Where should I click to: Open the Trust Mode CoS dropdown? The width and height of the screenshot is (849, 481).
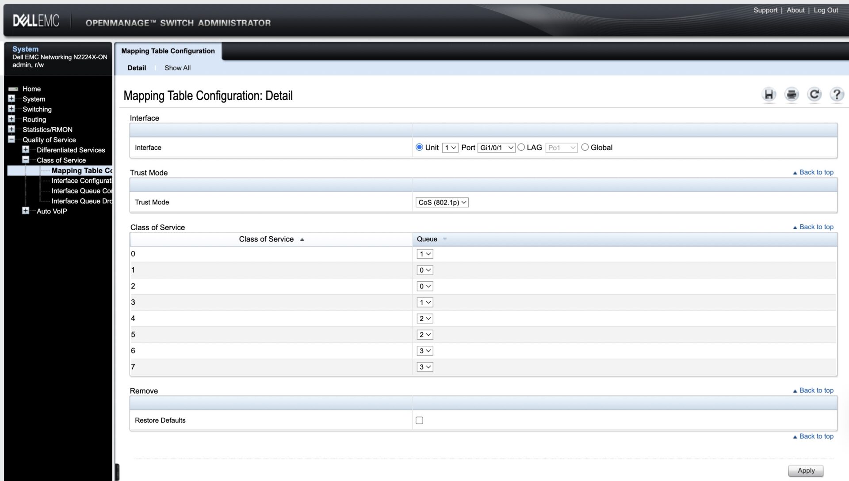(x=442, y=202)
